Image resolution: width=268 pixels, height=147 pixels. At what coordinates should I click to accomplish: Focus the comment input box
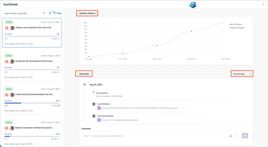click(155, 136)
